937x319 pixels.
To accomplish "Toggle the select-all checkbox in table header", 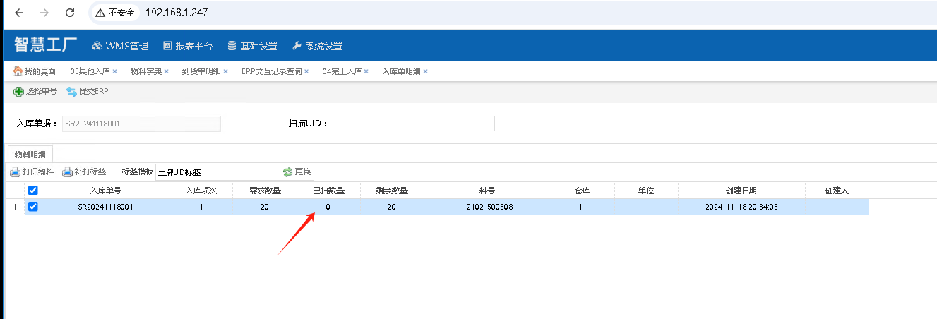I will coord(32,191).
